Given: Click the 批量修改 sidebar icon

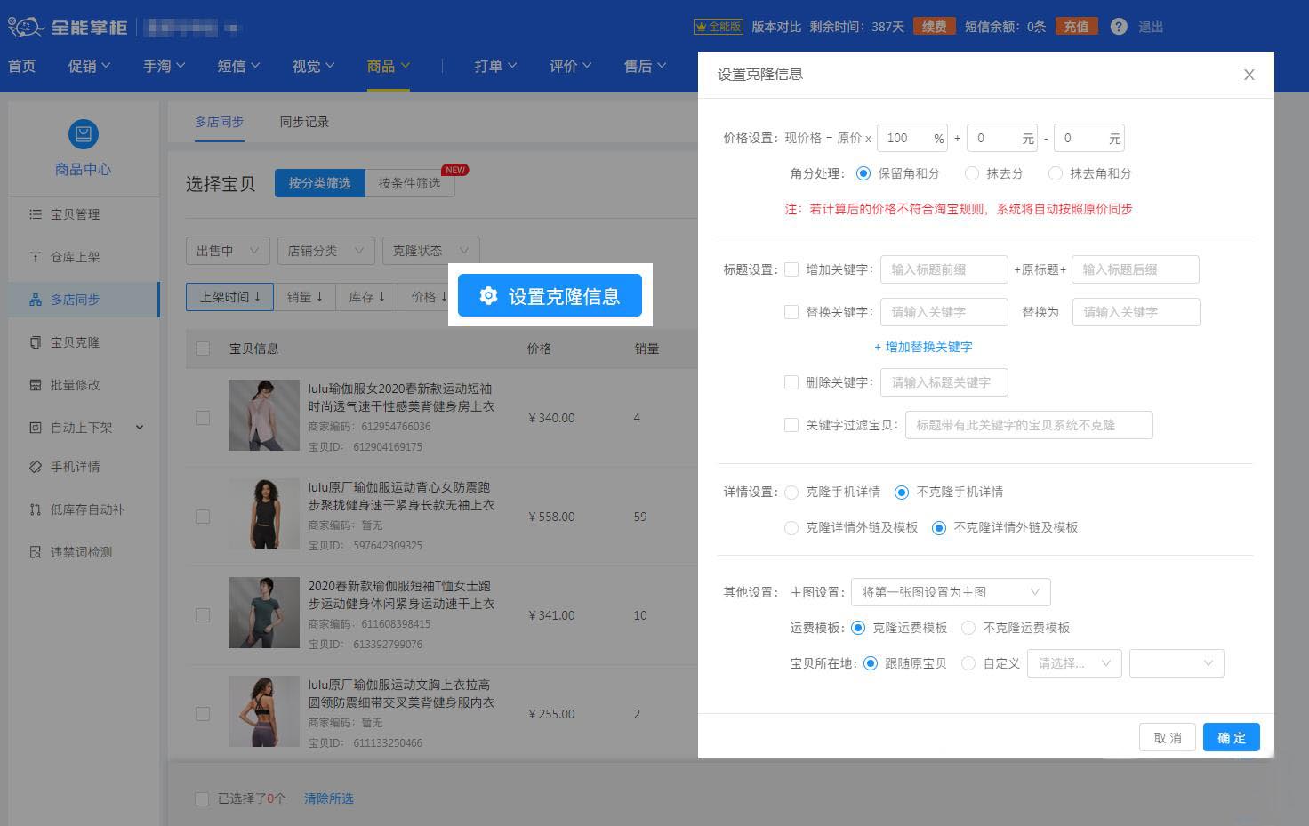Looking at the screenshot, I should click(x=36, y=385).
